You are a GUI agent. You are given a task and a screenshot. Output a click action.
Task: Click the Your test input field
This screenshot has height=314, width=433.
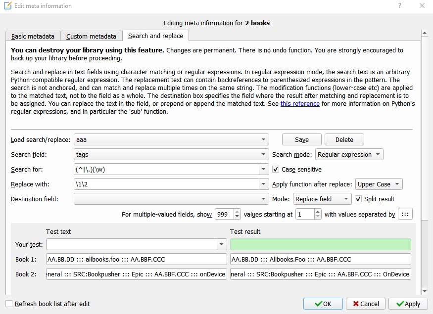[132, 244]
